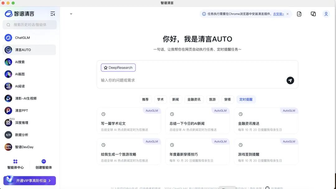This screenshot has height=189, width=336.
Task: Click the 去安装 plugin link
Action: (278, 14)
